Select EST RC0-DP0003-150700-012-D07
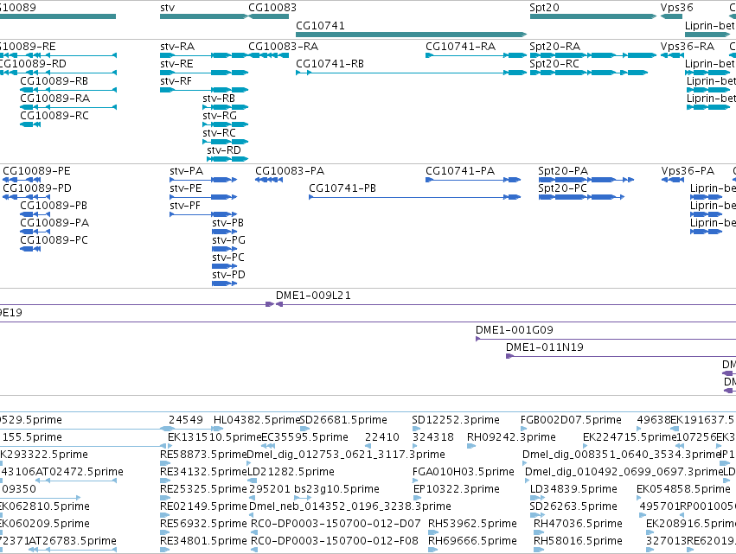 [336, 524]
